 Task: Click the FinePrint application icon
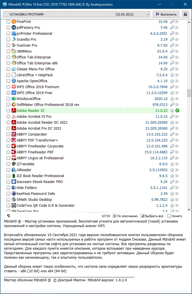[14, 21]
